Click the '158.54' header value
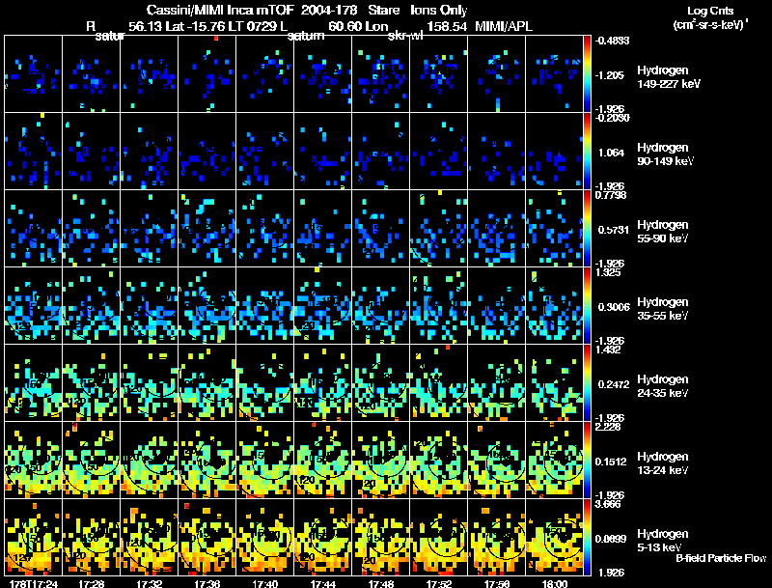The width and height of the screenshot is (772, 588). [447, 26]
